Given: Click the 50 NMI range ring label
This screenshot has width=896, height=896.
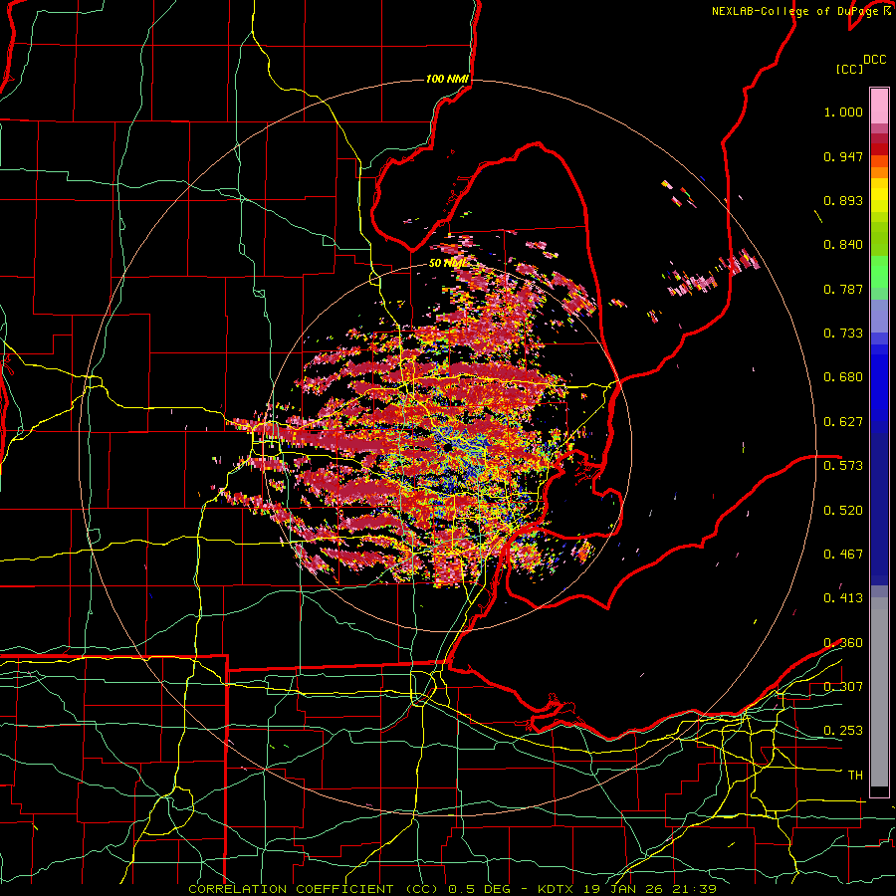Looking at the screenshot, I should pos(448,263).
